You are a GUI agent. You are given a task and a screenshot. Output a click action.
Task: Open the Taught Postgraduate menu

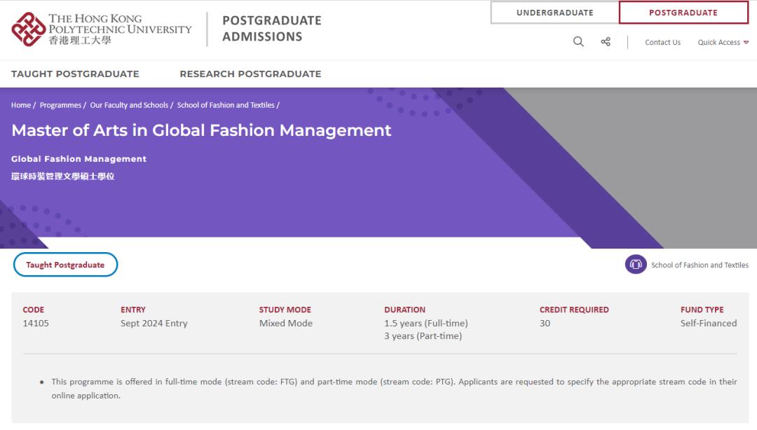coord(75,74)
